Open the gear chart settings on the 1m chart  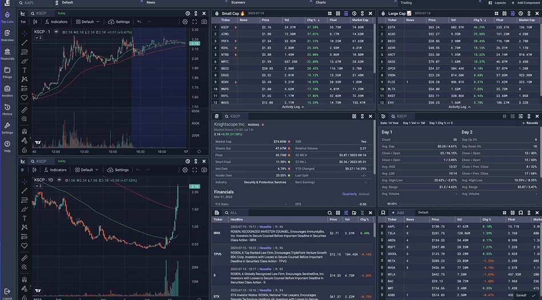pyautogui.click(x=185, y=22)
